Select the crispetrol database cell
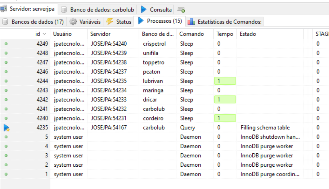The width and height of the screenshot is (329, 189). [x=158, y=44]
